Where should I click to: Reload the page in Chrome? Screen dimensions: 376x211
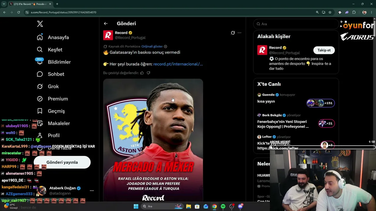[x=19, y=12]
